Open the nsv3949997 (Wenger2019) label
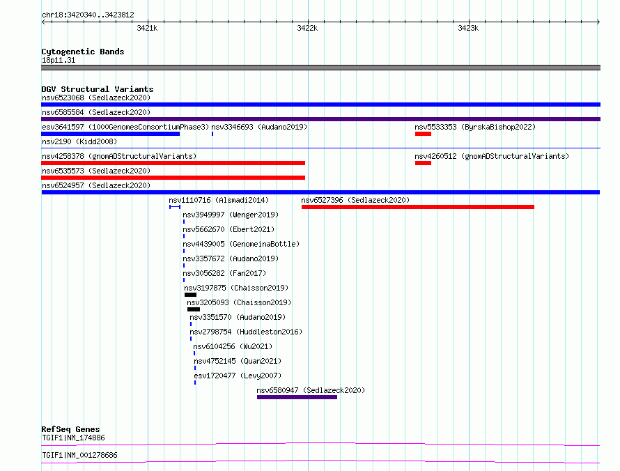 click(x=231, y=215)
